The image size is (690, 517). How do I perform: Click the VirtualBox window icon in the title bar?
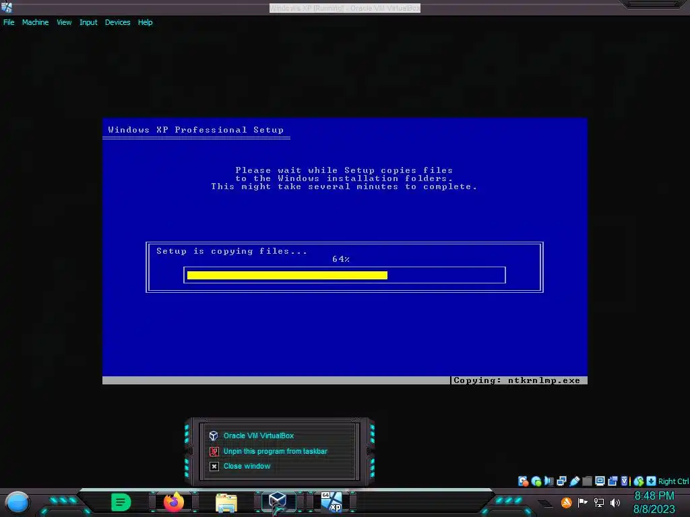(7, 7)
